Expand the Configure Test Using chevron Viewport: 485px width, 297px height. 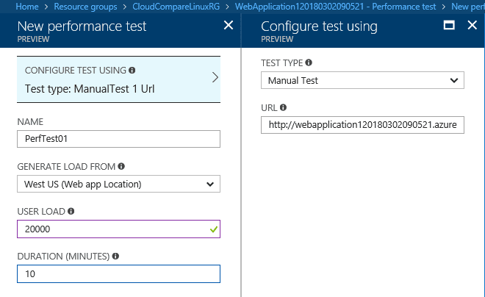(x=215, y=77)
